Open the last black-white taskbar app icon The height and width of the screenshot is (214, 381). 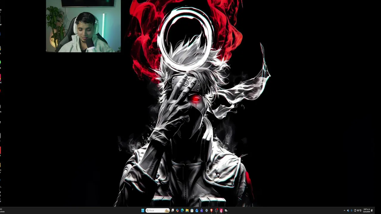226,210
